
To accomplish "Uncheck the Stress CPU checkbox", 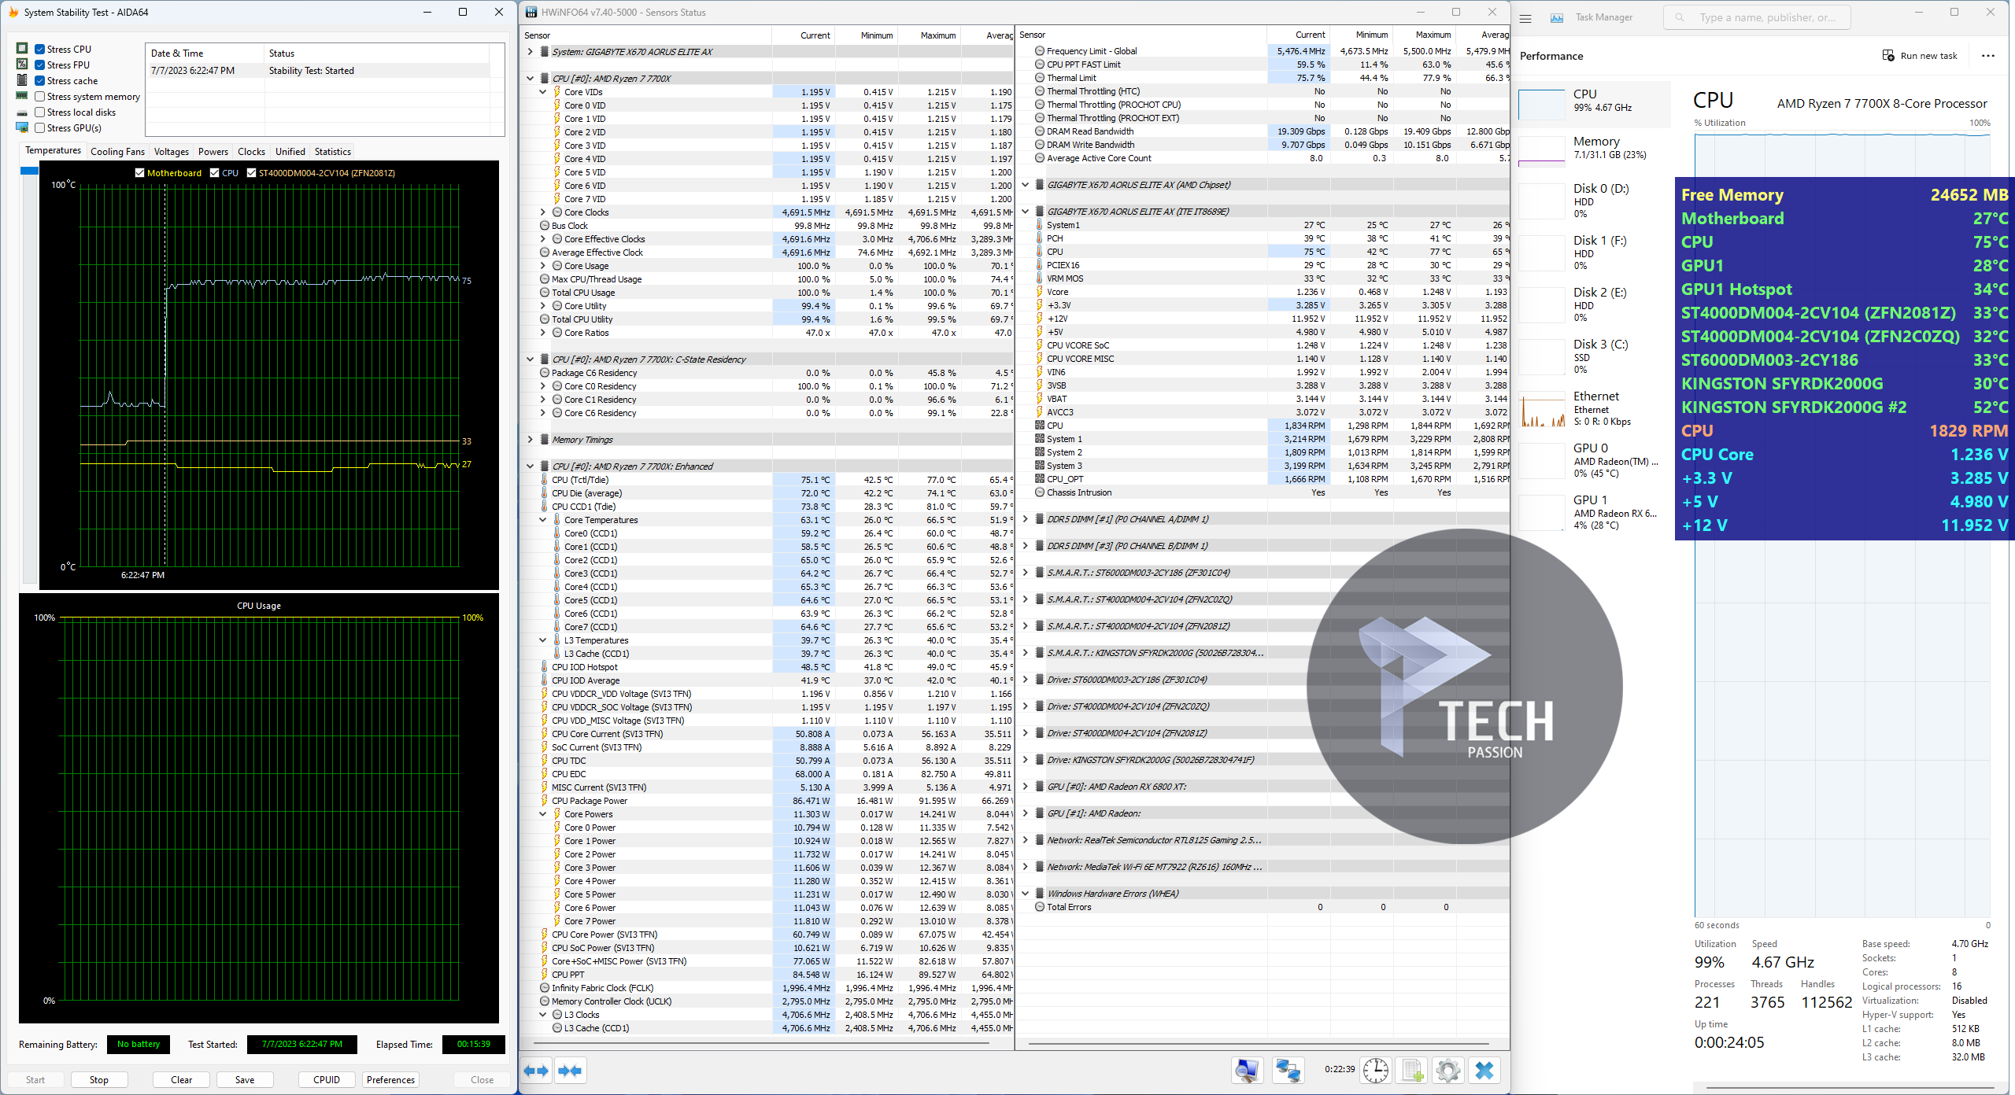I will pos(40,49).
